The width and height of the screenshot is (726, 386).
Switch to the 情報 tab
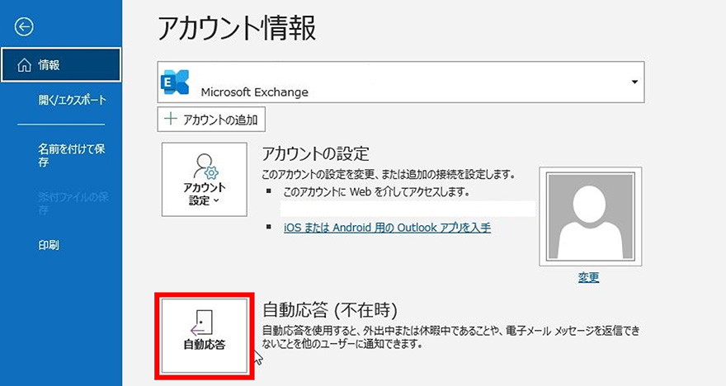click(61, 65)
